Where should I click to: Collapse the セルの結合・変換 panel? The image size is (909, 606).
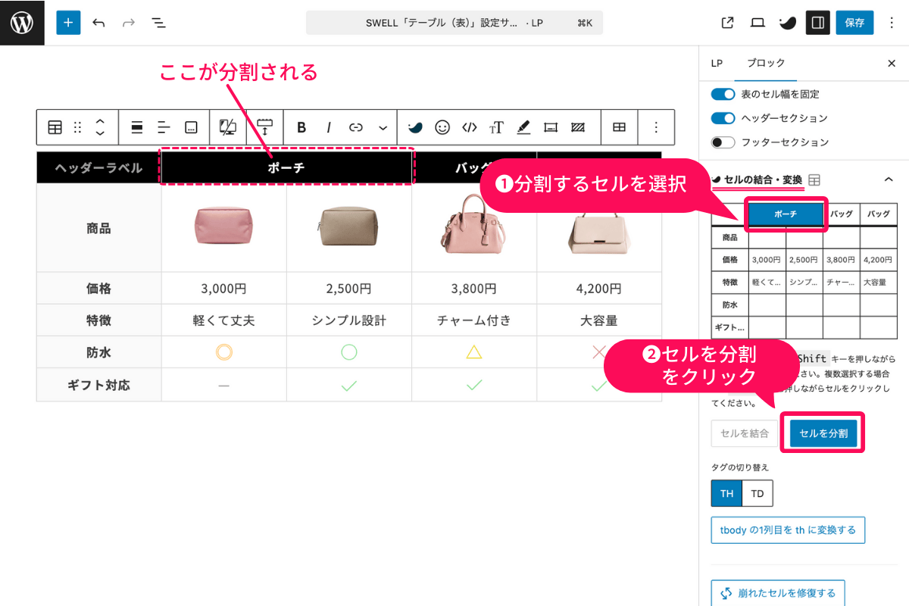coord(888,179)
